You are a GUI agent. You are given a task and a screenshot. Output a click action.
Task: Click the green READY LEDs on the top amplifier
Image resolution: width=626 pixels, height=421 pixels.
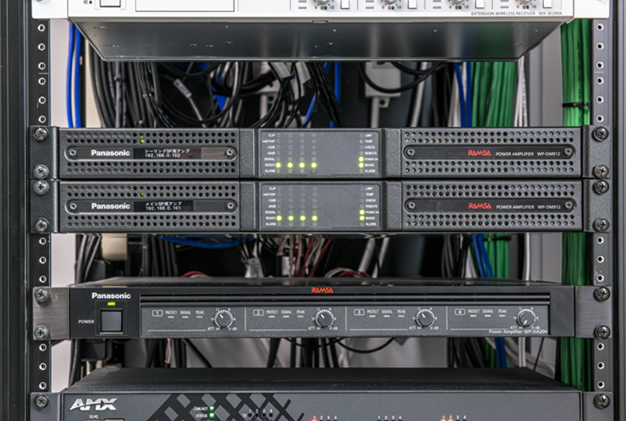coord(295,165)
